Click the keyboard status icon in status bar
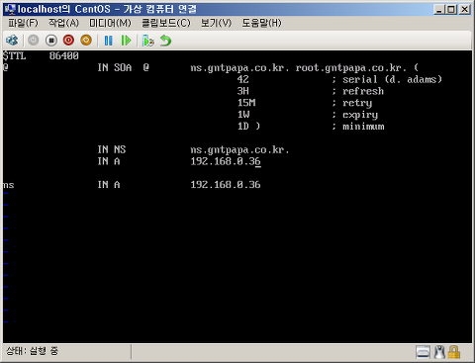 tap(423, 352)
